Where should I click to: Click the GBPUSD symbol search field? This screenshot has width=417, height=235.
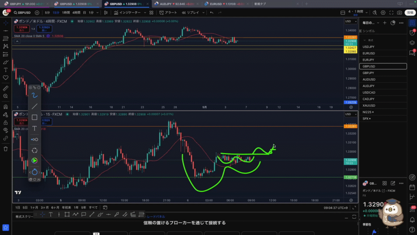pos(23,13)
